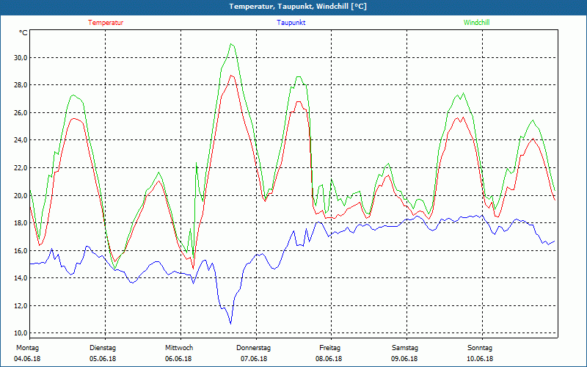Viewport: 587px width, 367px height.
Task: Click the 18,0 y-axis value
Action: click(21, 223)
